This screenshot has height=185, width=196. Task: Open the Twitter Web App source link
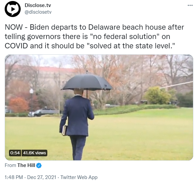79,177
